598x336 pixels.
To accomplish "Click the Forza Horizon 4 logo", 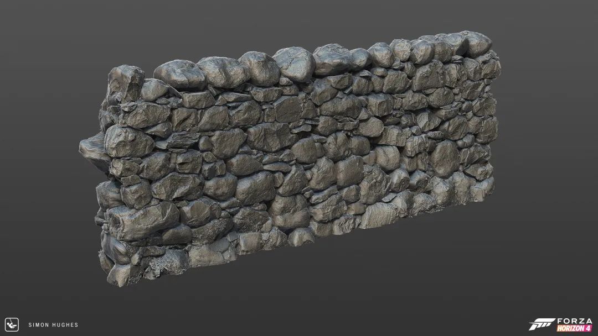I will pyautogui.click(x=560, y=324).
